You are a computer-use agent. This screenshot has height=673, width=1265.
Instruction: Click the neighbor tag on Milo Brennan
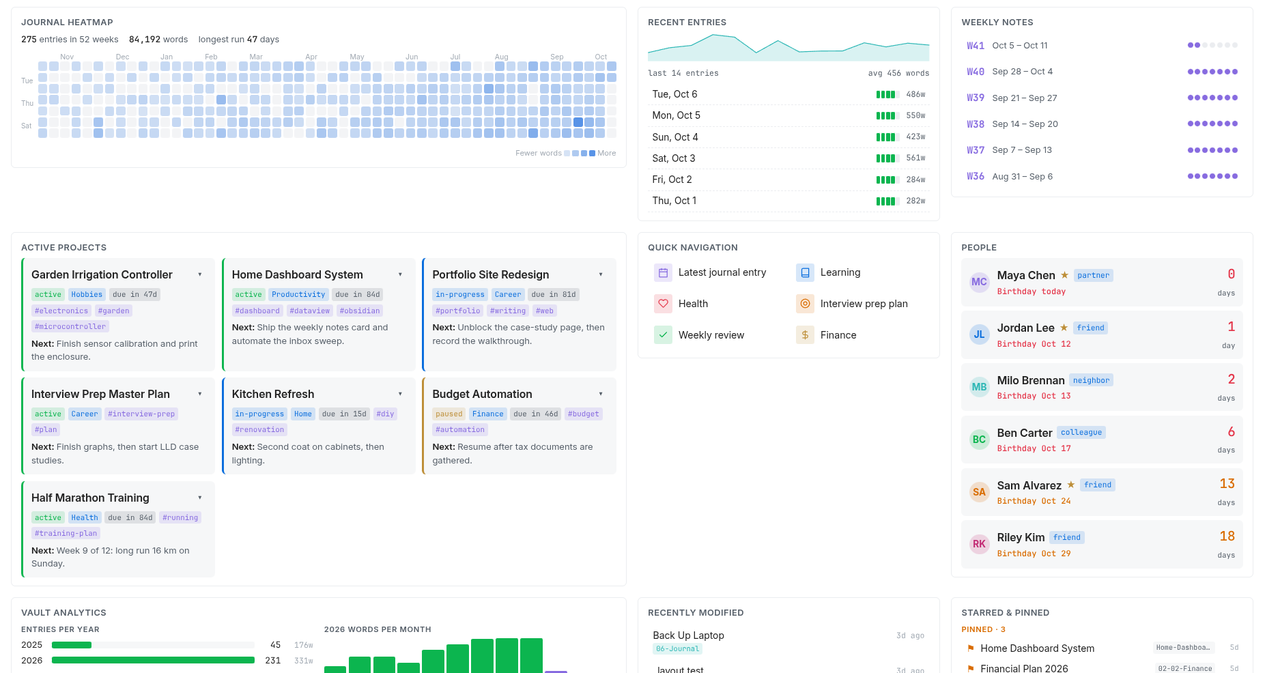pyautogui.click(x=1091, y=380)
